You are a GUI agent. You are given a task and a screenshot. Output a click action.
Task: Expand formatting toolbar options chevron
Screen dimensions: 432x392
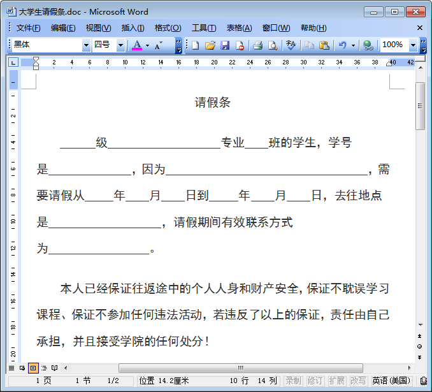(178, 45)
